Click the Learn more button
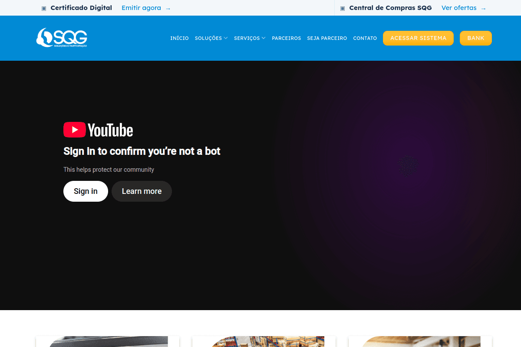Screen dimensions: 521x347 (142, 191)
